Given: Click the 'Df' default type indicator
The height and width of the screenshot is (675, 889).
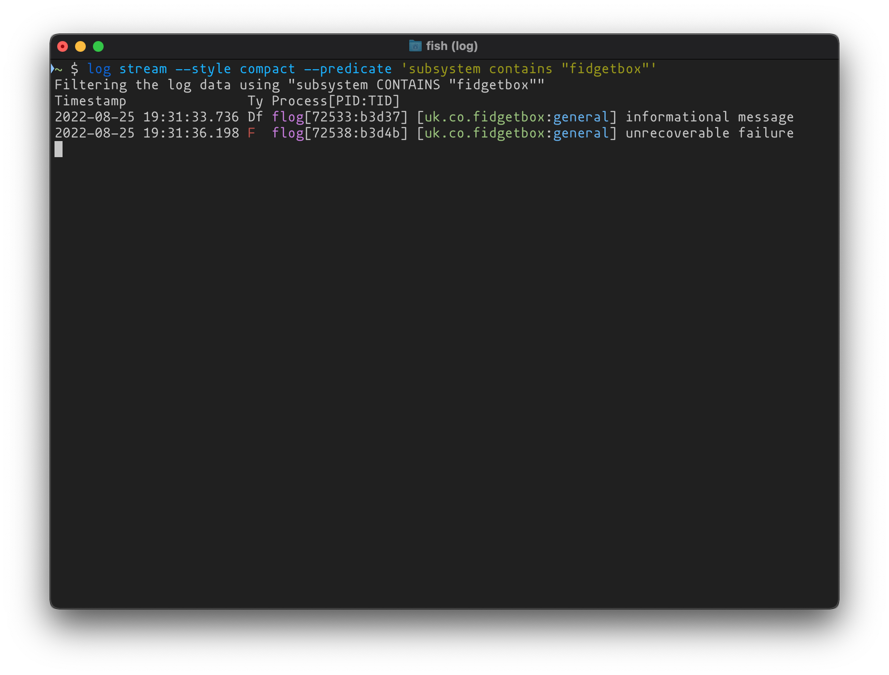Looking at the screenshot, I should (255, 117).
